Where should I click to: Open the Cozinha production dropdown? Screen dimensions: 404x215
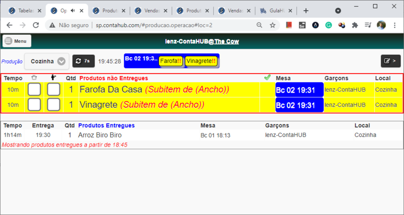pyautogui.click(x=47, y=61)
